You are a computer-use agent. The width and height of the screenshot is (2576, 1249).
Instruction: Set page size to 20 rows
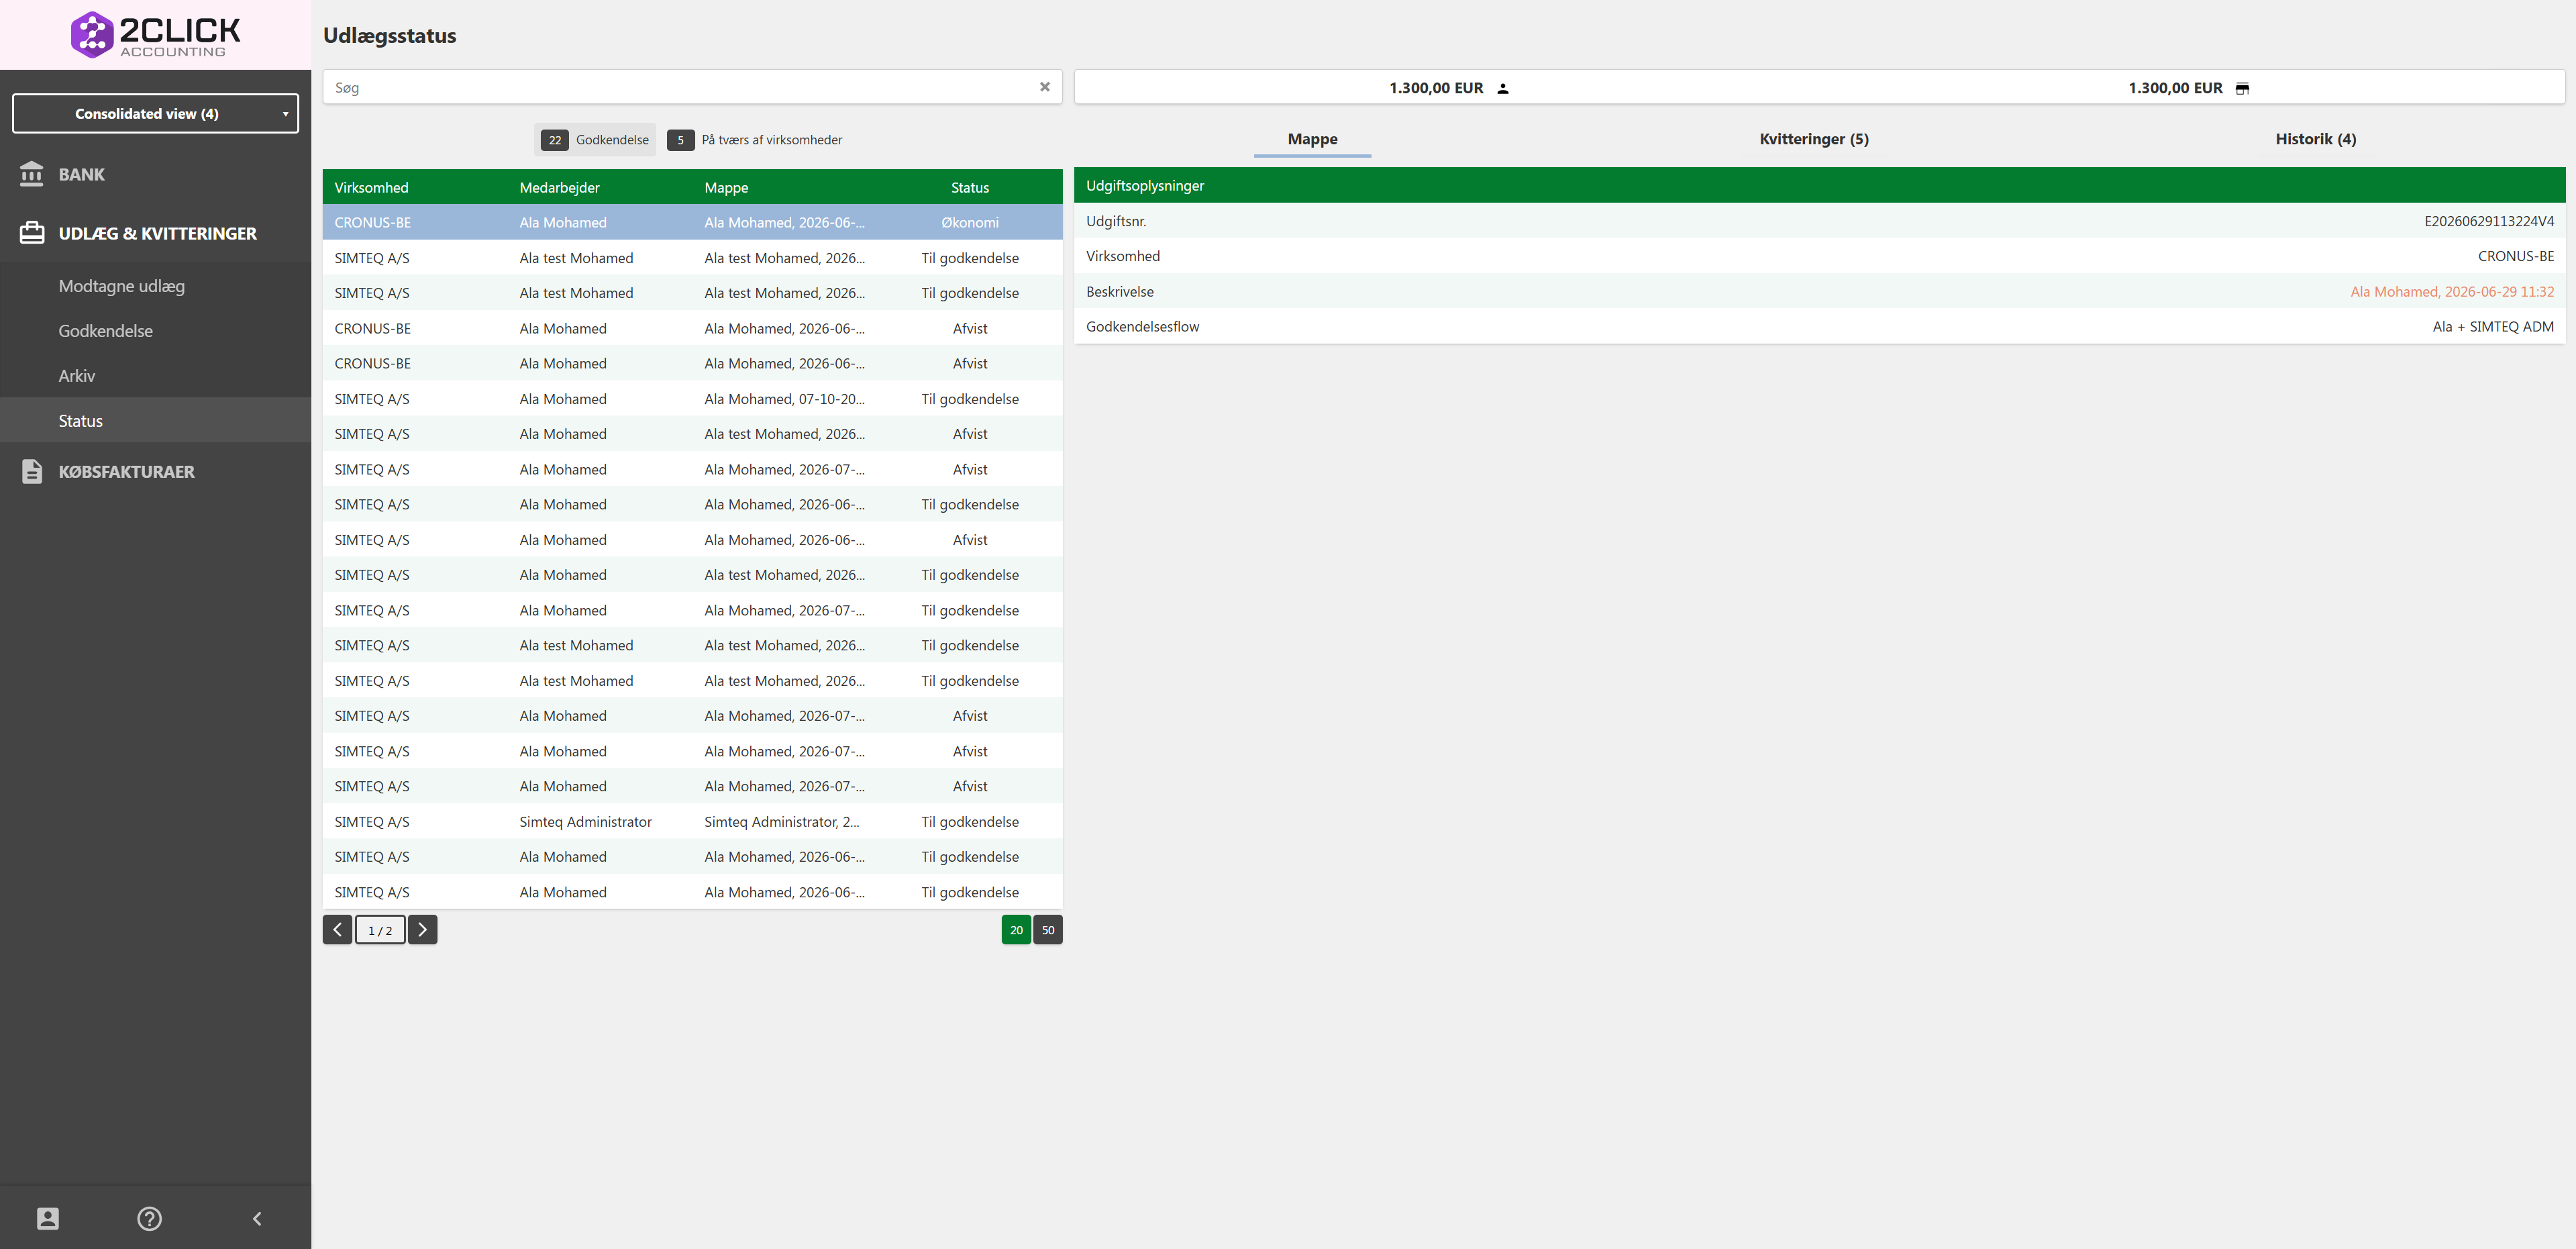[1016, 930]
